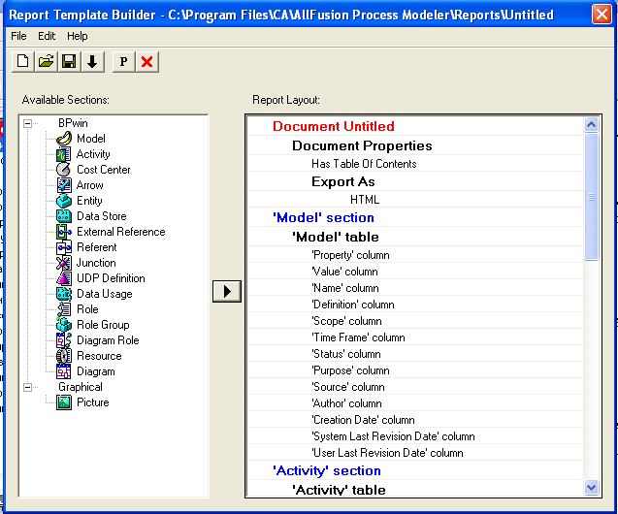
Task: Select the 'Export As' layout row
Action: click(415, 181)
